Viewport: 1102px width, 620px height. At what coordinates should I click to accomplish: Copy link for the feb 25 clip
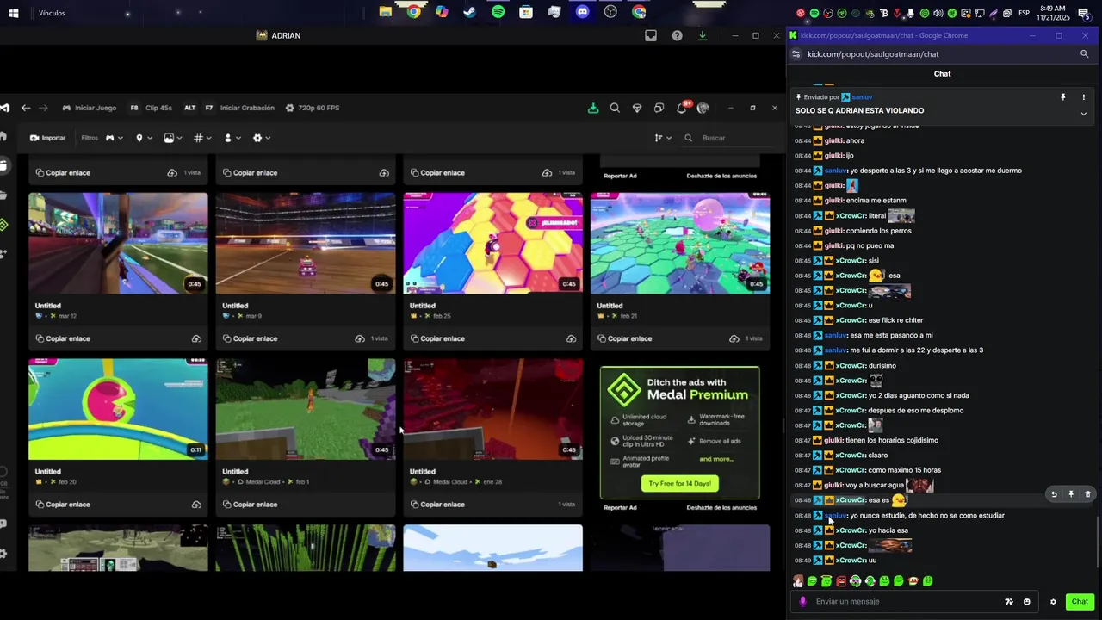click(436, 338)
